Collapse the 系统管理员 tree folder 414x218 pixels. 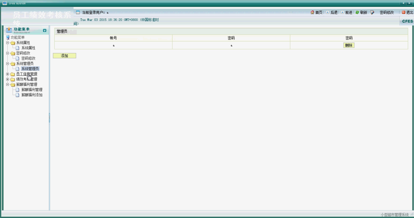8,64
